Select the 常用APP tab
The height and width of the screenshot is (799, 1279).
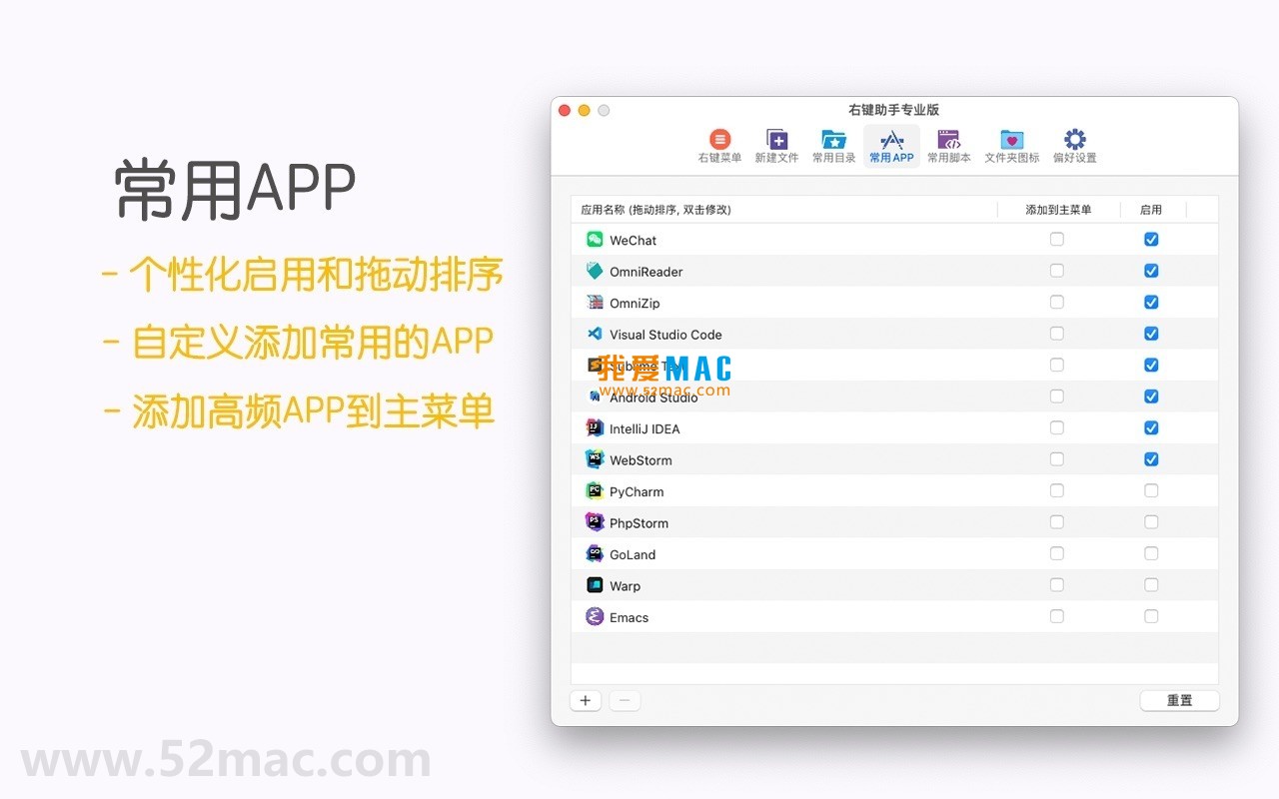(x=891, y=146)
